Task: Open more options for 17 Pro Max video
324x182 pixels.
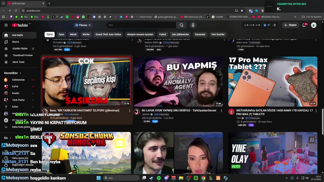Action: coord(316,111)
